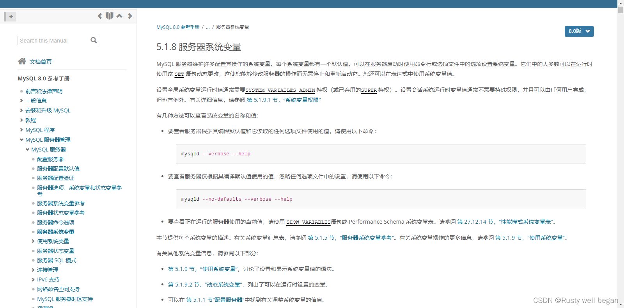Image resolution: width=624 pixels, height=308 pixels.
Task: Collapse the sidebar with the arrow button
Action: click(x=10, y=16)
